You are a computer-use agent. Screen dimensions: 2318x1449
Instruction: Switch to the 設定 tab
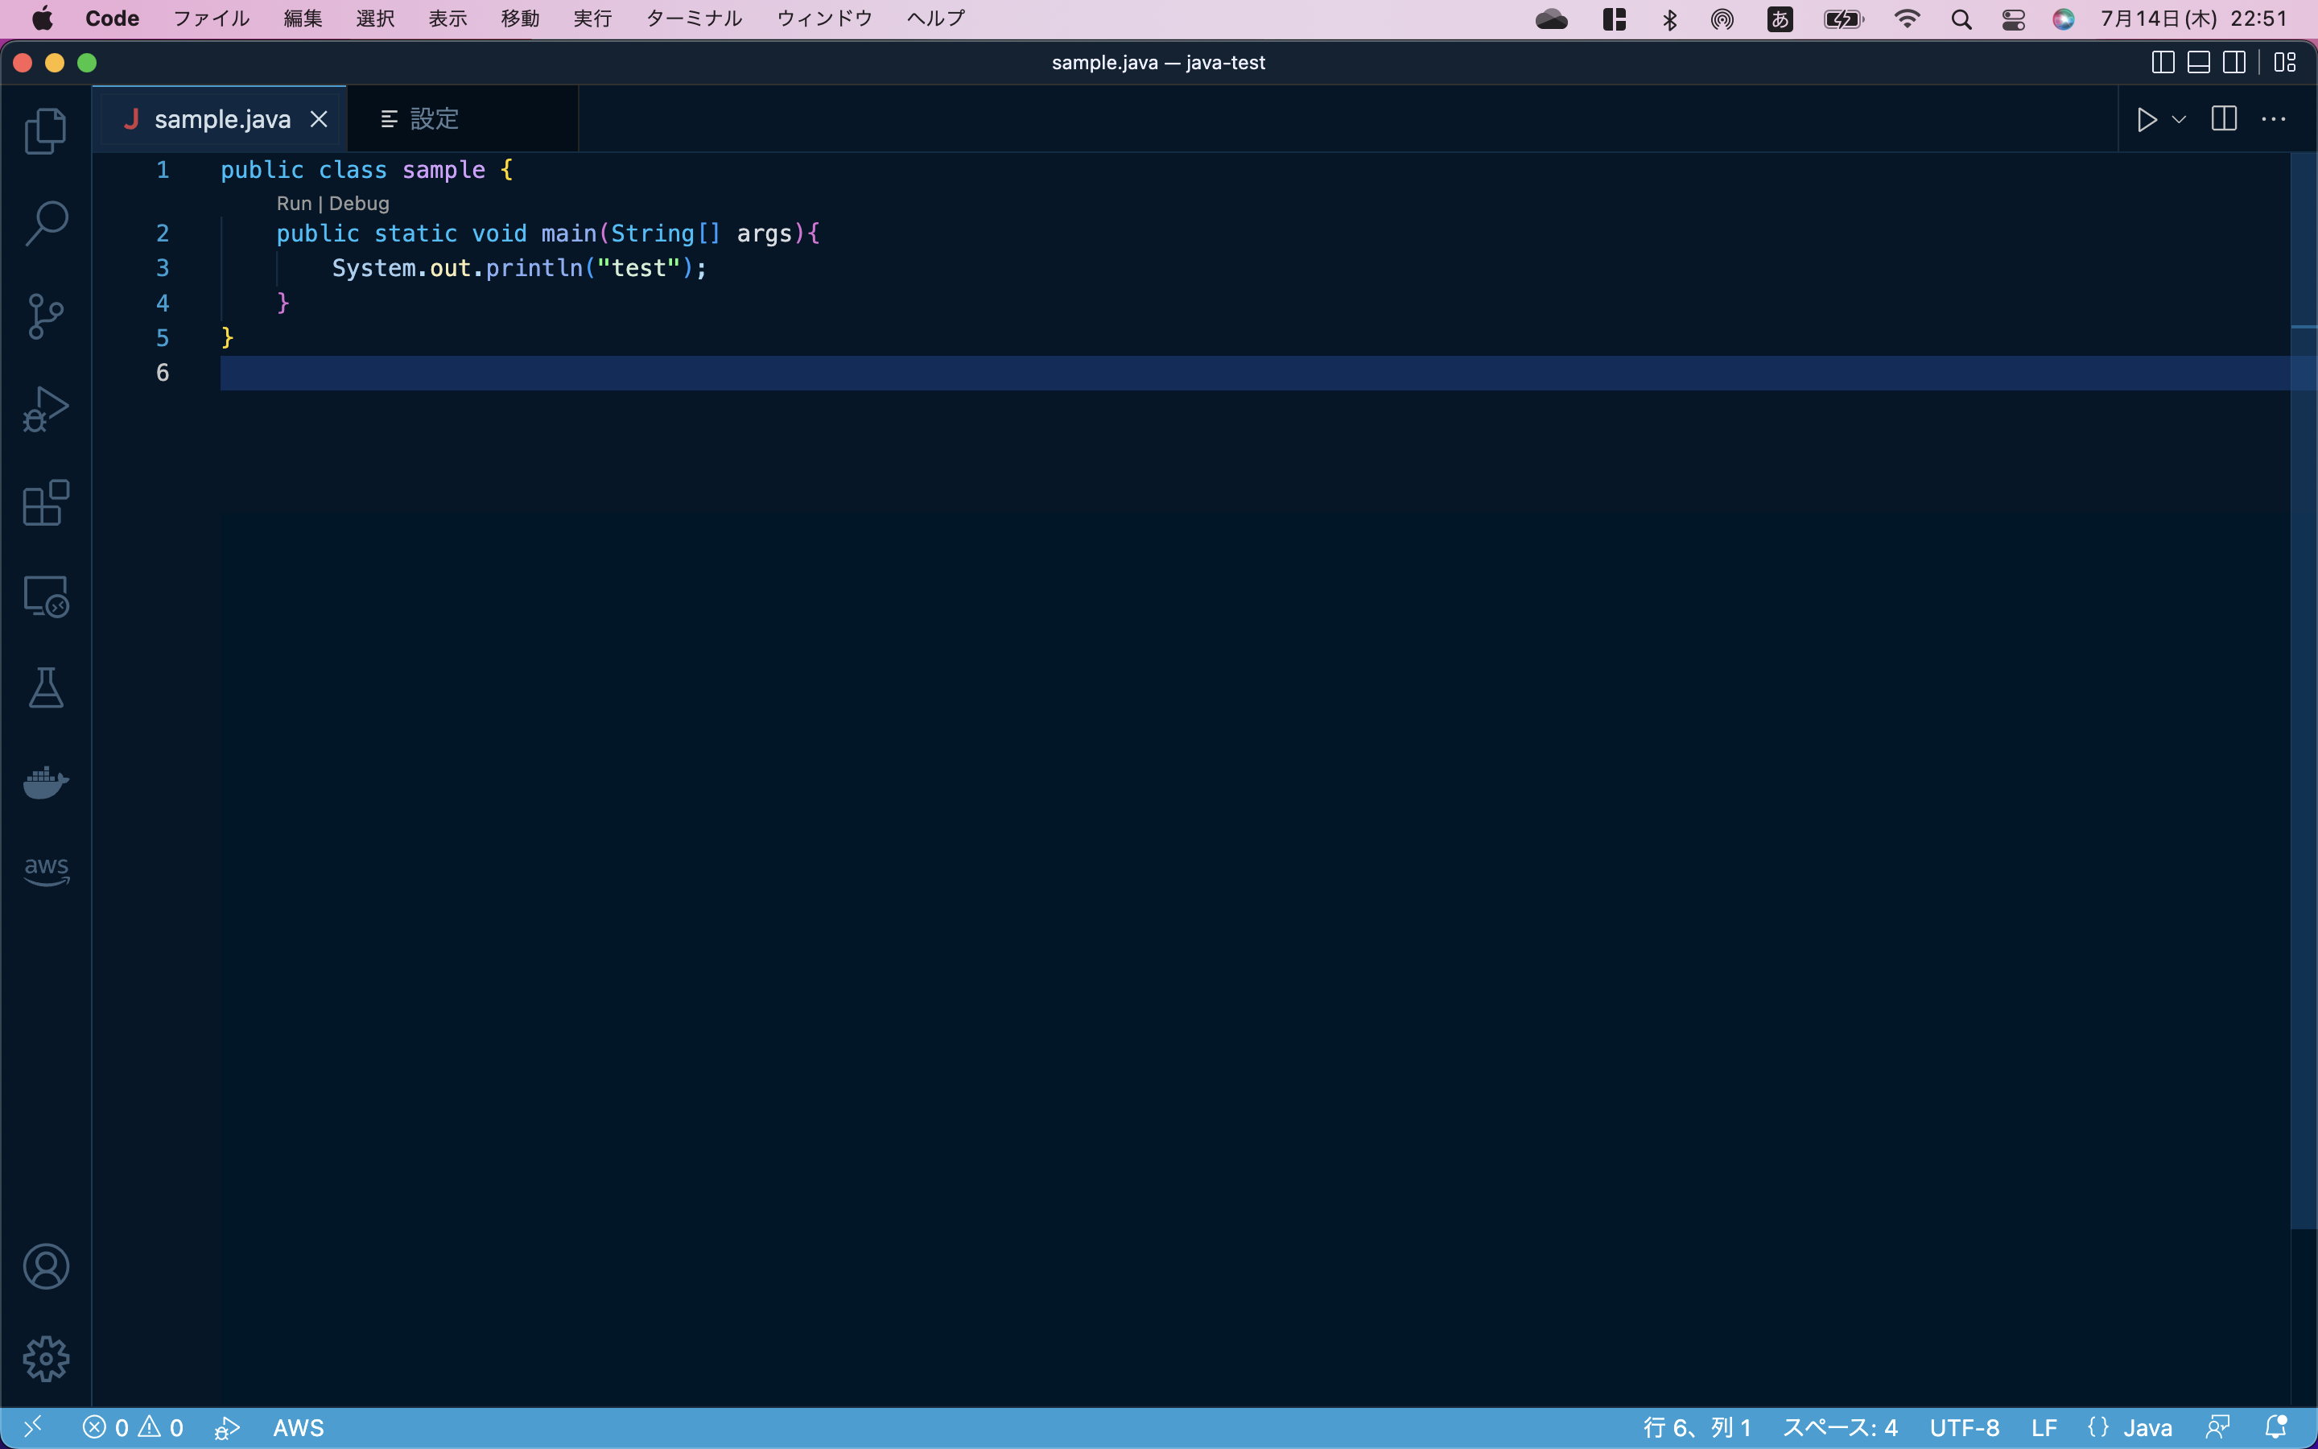(433, 118)
